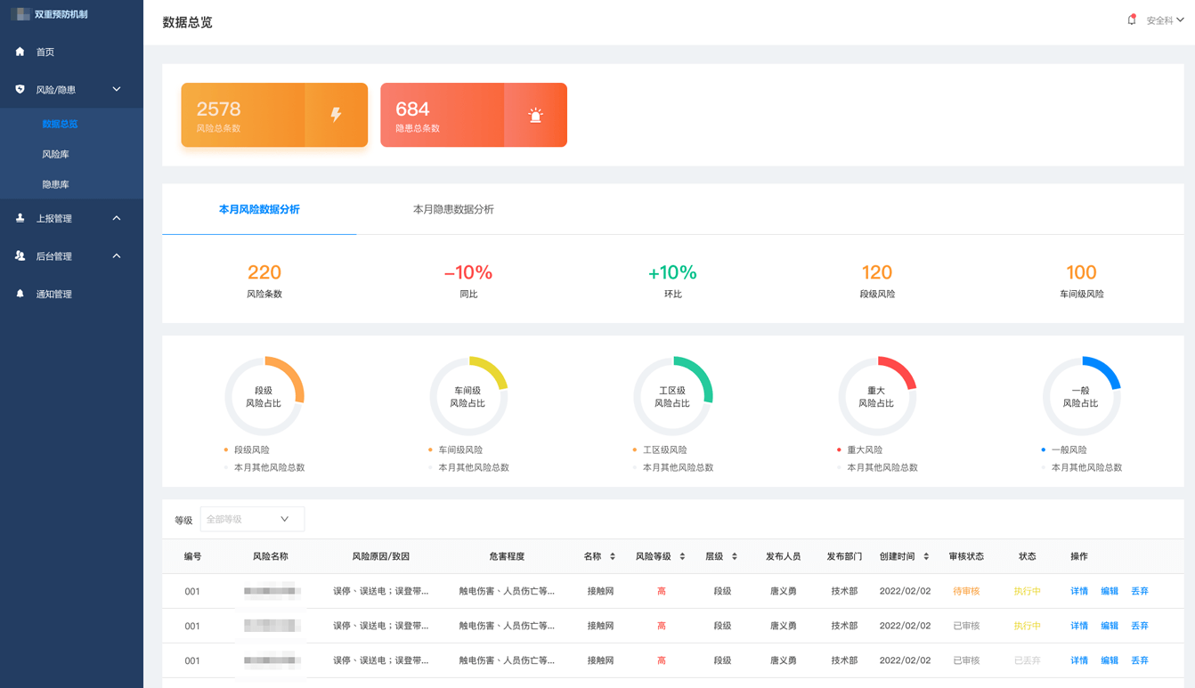Click the notification bell icon in header
1195x688 pixels.
point(1131,20)
